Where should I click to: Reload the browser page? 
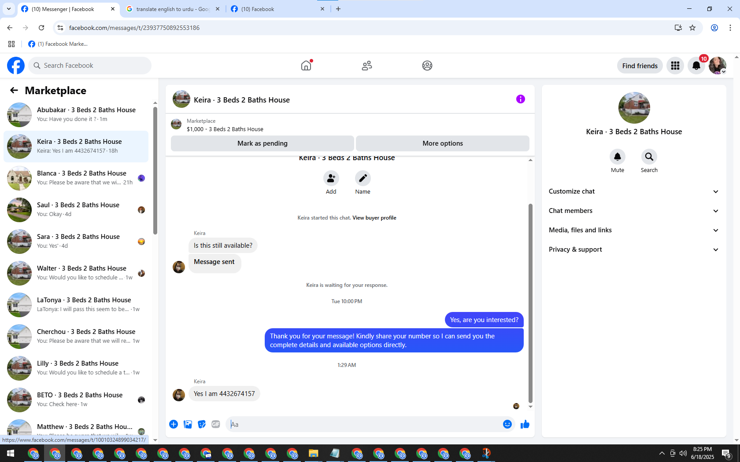coord(41,28)
